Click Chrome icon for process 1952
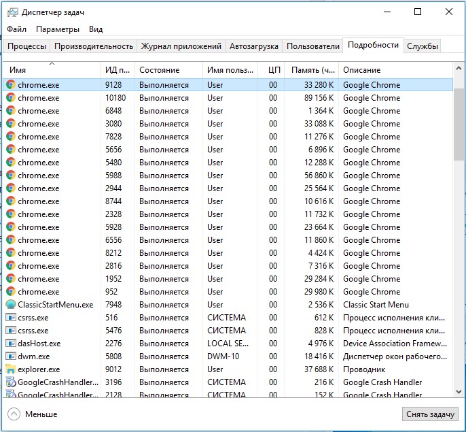Image resolution: width=466 pixels, height=432 pixels. point(11,279)
